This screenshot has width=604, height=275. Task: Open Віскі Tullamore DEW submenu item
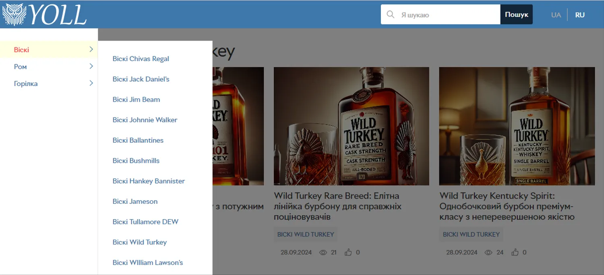coord(145,222)
